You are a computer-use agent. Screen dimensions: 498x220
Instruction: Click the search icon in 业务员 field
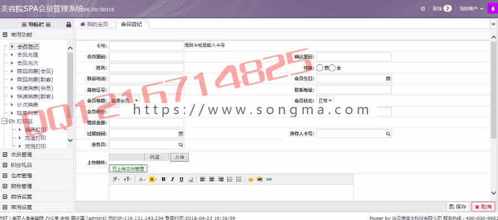[181, 145]
